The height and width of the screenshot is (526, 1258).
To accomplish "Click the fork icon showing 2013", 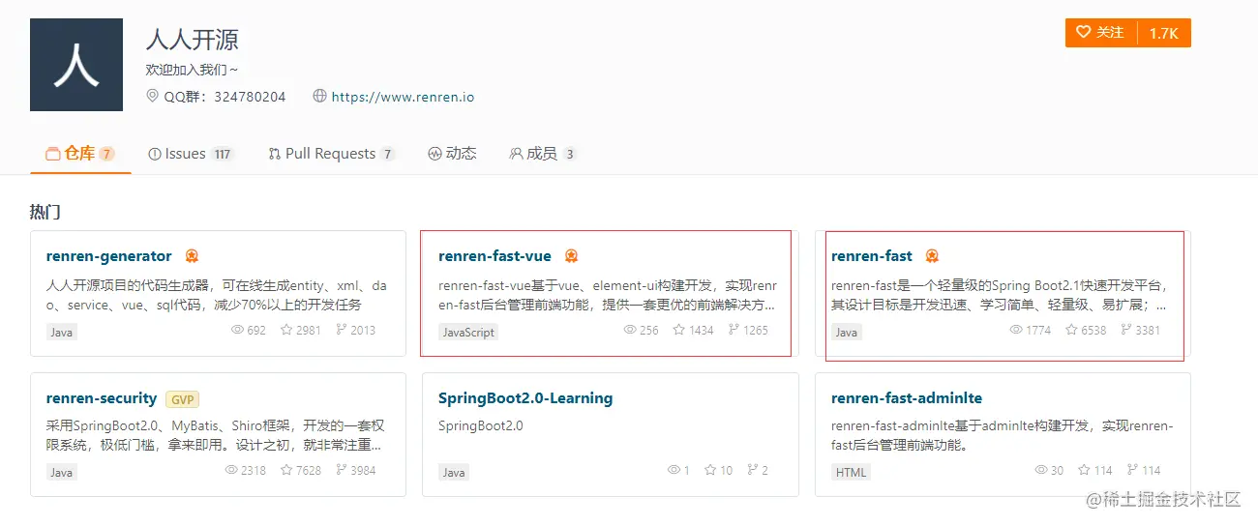I will (x=342, y=330).
